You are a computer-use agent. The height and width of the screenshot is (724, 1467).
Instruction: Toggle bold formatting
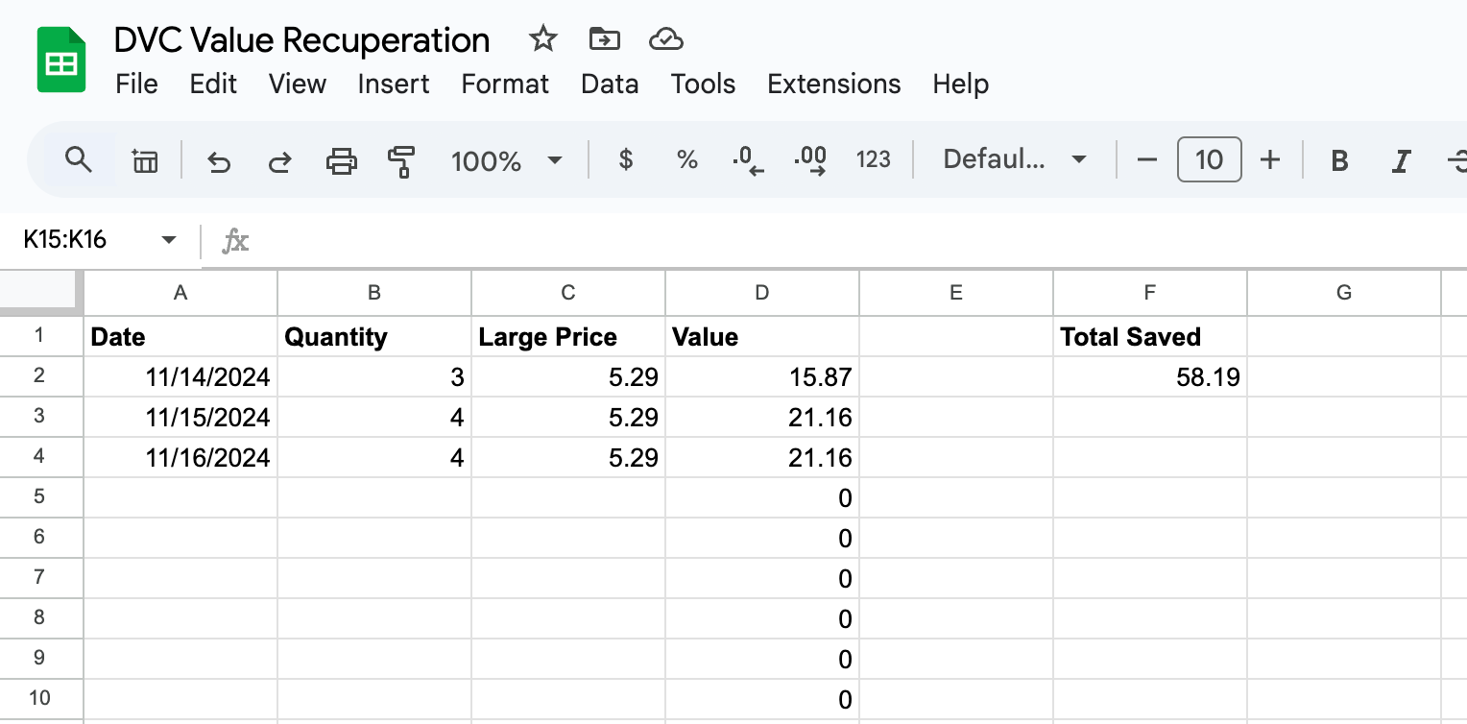point(1338,160)
